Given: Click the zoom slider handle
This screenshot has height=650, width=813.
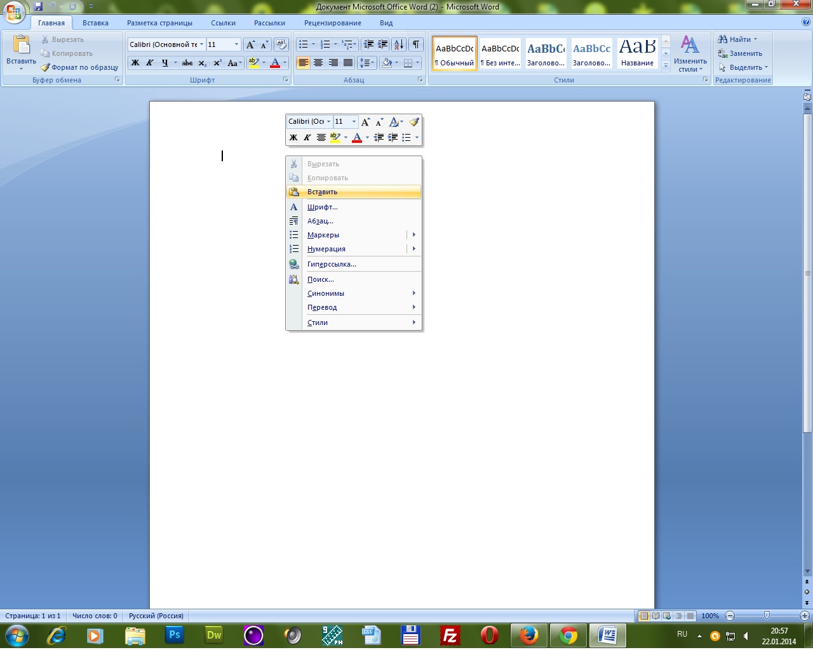Looking at the screenshot, I should [767, 616].
